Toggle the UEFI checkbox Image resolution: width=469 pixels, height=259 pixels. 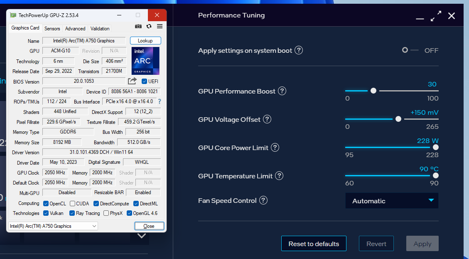144,81
